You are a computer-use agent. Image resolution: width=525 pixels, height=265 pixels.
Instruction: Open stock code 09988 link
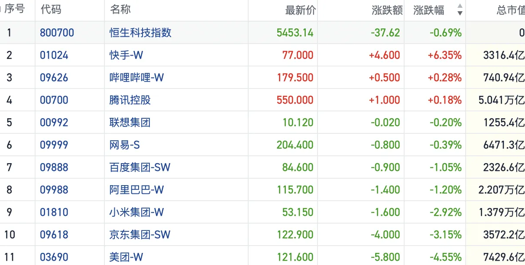pos(54,190)
